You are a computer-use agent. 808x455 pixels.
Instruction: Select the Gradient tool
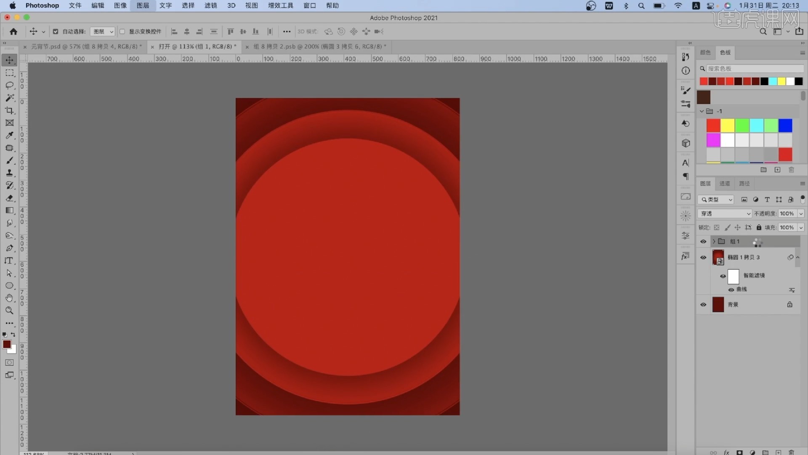tap(9, 210)
